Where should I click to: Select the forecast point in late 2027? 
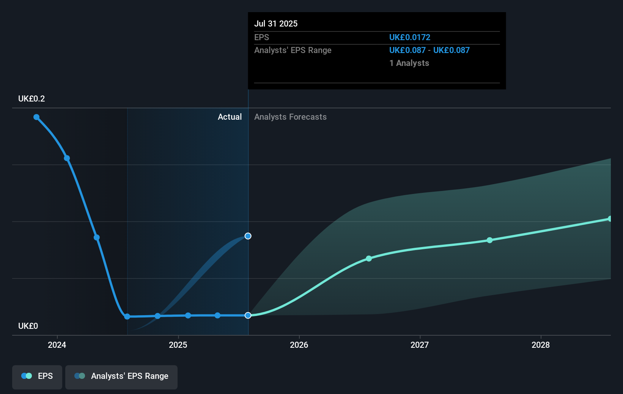click(x=490, y=240)
